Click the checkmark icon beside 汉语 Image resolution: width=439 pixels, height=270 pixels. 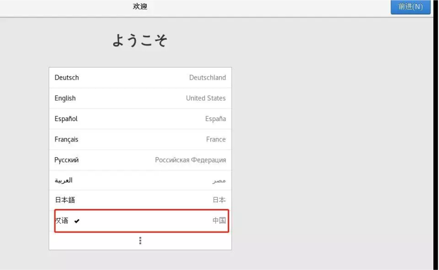click(x=77, y=221)
